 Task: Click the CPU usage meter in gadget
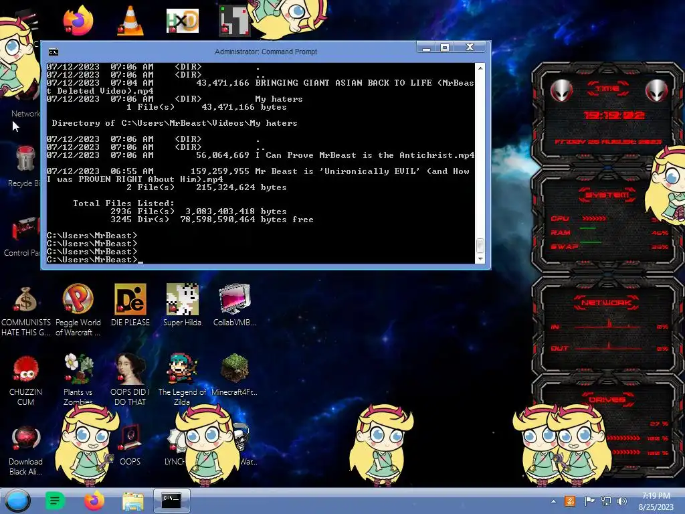(x=594, y=218)
